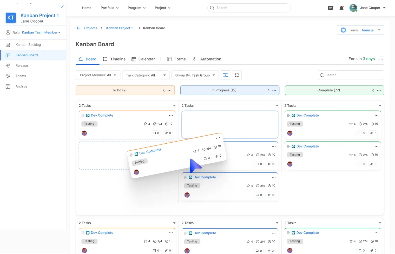This screenshot has width=395, height=254.
Task: Open the notifications bell
Action: pyautogui.click(x=341, y=8)
